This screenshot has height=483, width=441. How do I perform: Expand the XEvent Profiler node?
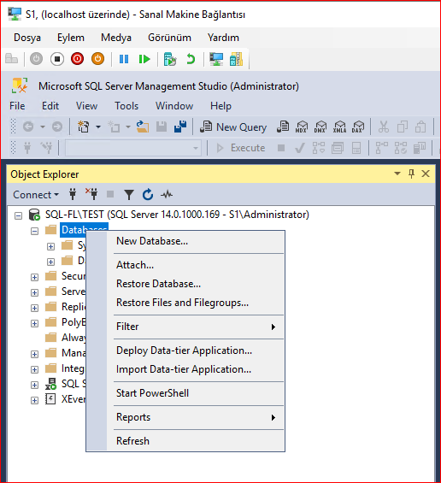[x=34, y=400]
